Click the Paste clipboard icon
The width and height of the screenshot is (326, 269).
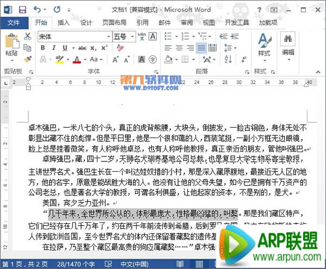[x=12, y=41]
